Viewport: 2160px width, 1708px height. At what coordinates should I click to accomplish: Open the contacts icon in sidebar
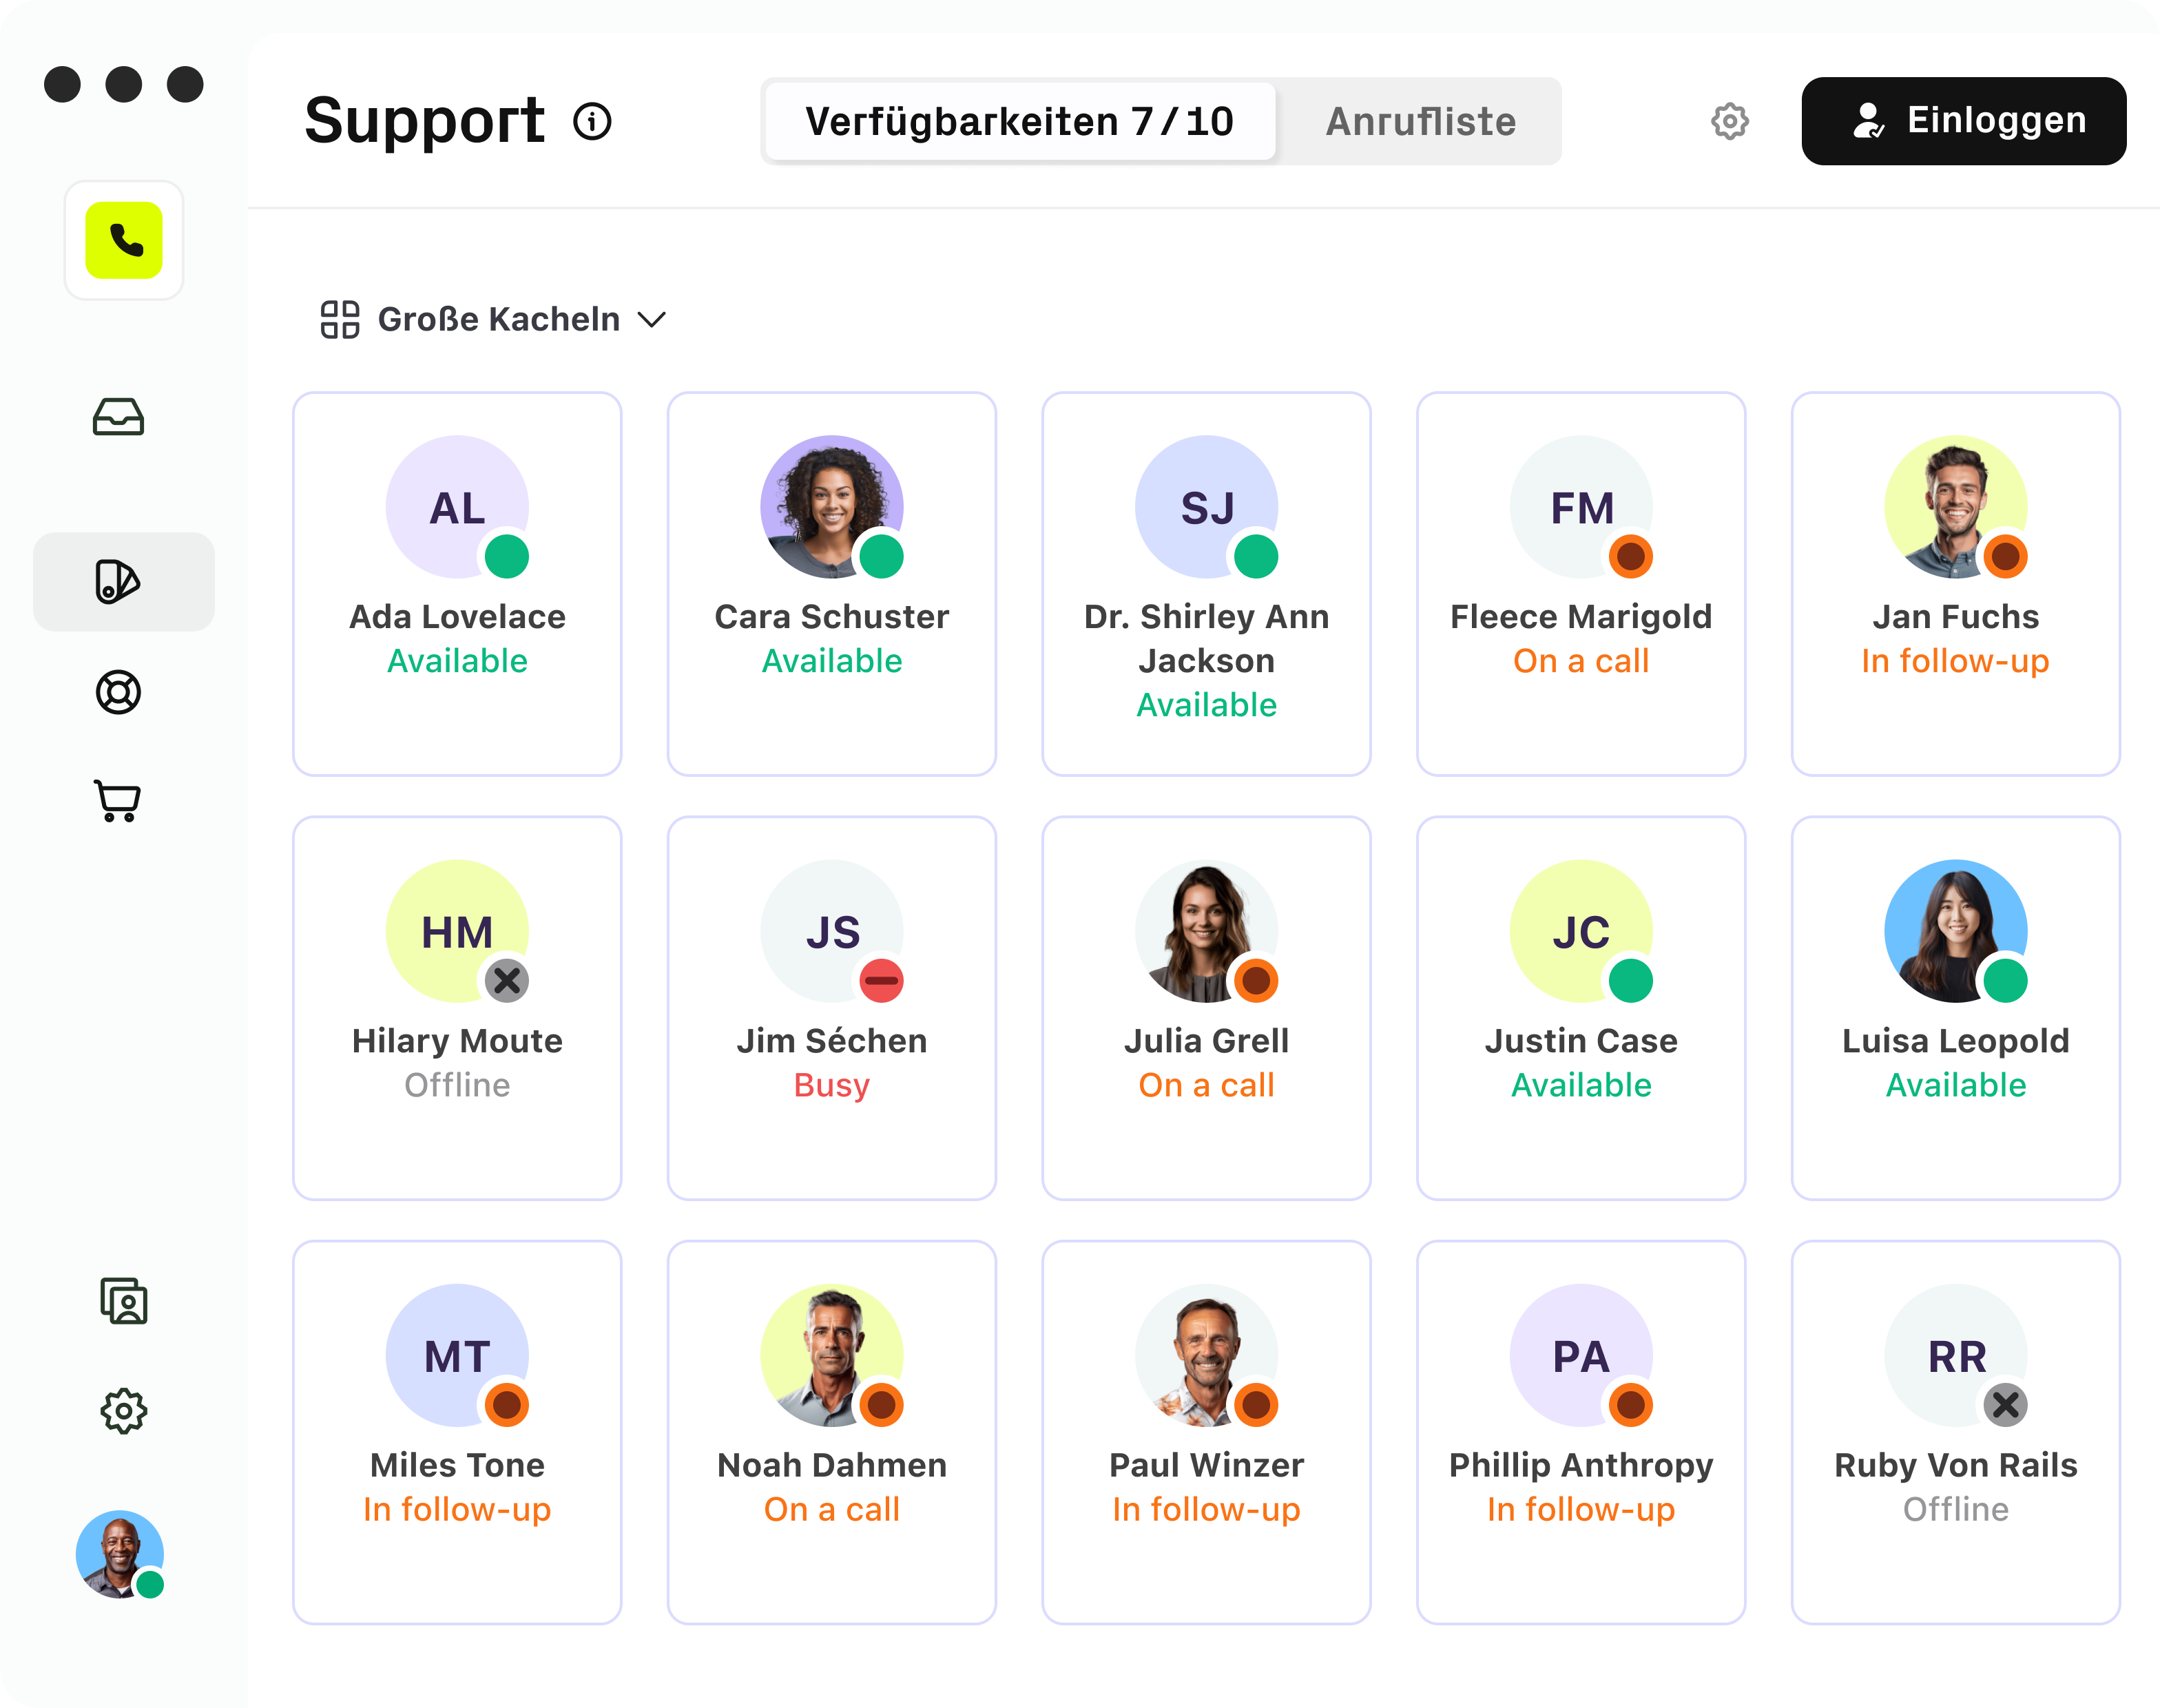point(123,1301)
